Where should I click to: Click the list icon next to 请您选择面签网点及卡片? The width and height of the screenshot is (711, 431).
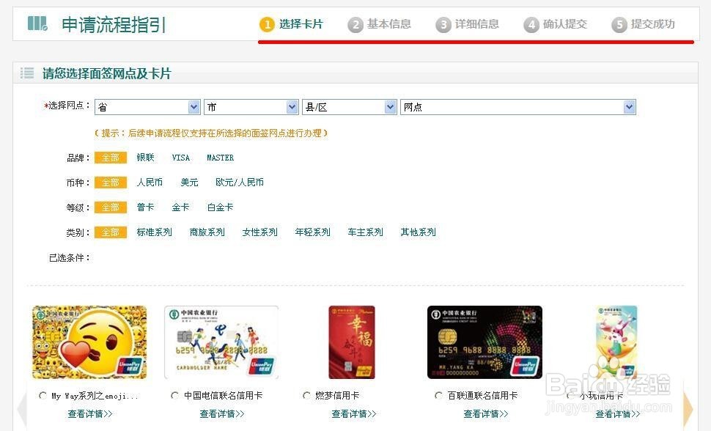(x=26, y=73)
